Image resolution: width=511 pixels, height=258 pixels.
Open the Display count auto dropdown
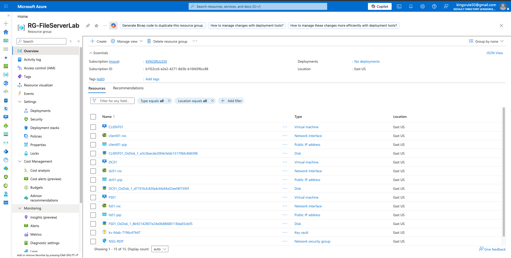point(160,249)
